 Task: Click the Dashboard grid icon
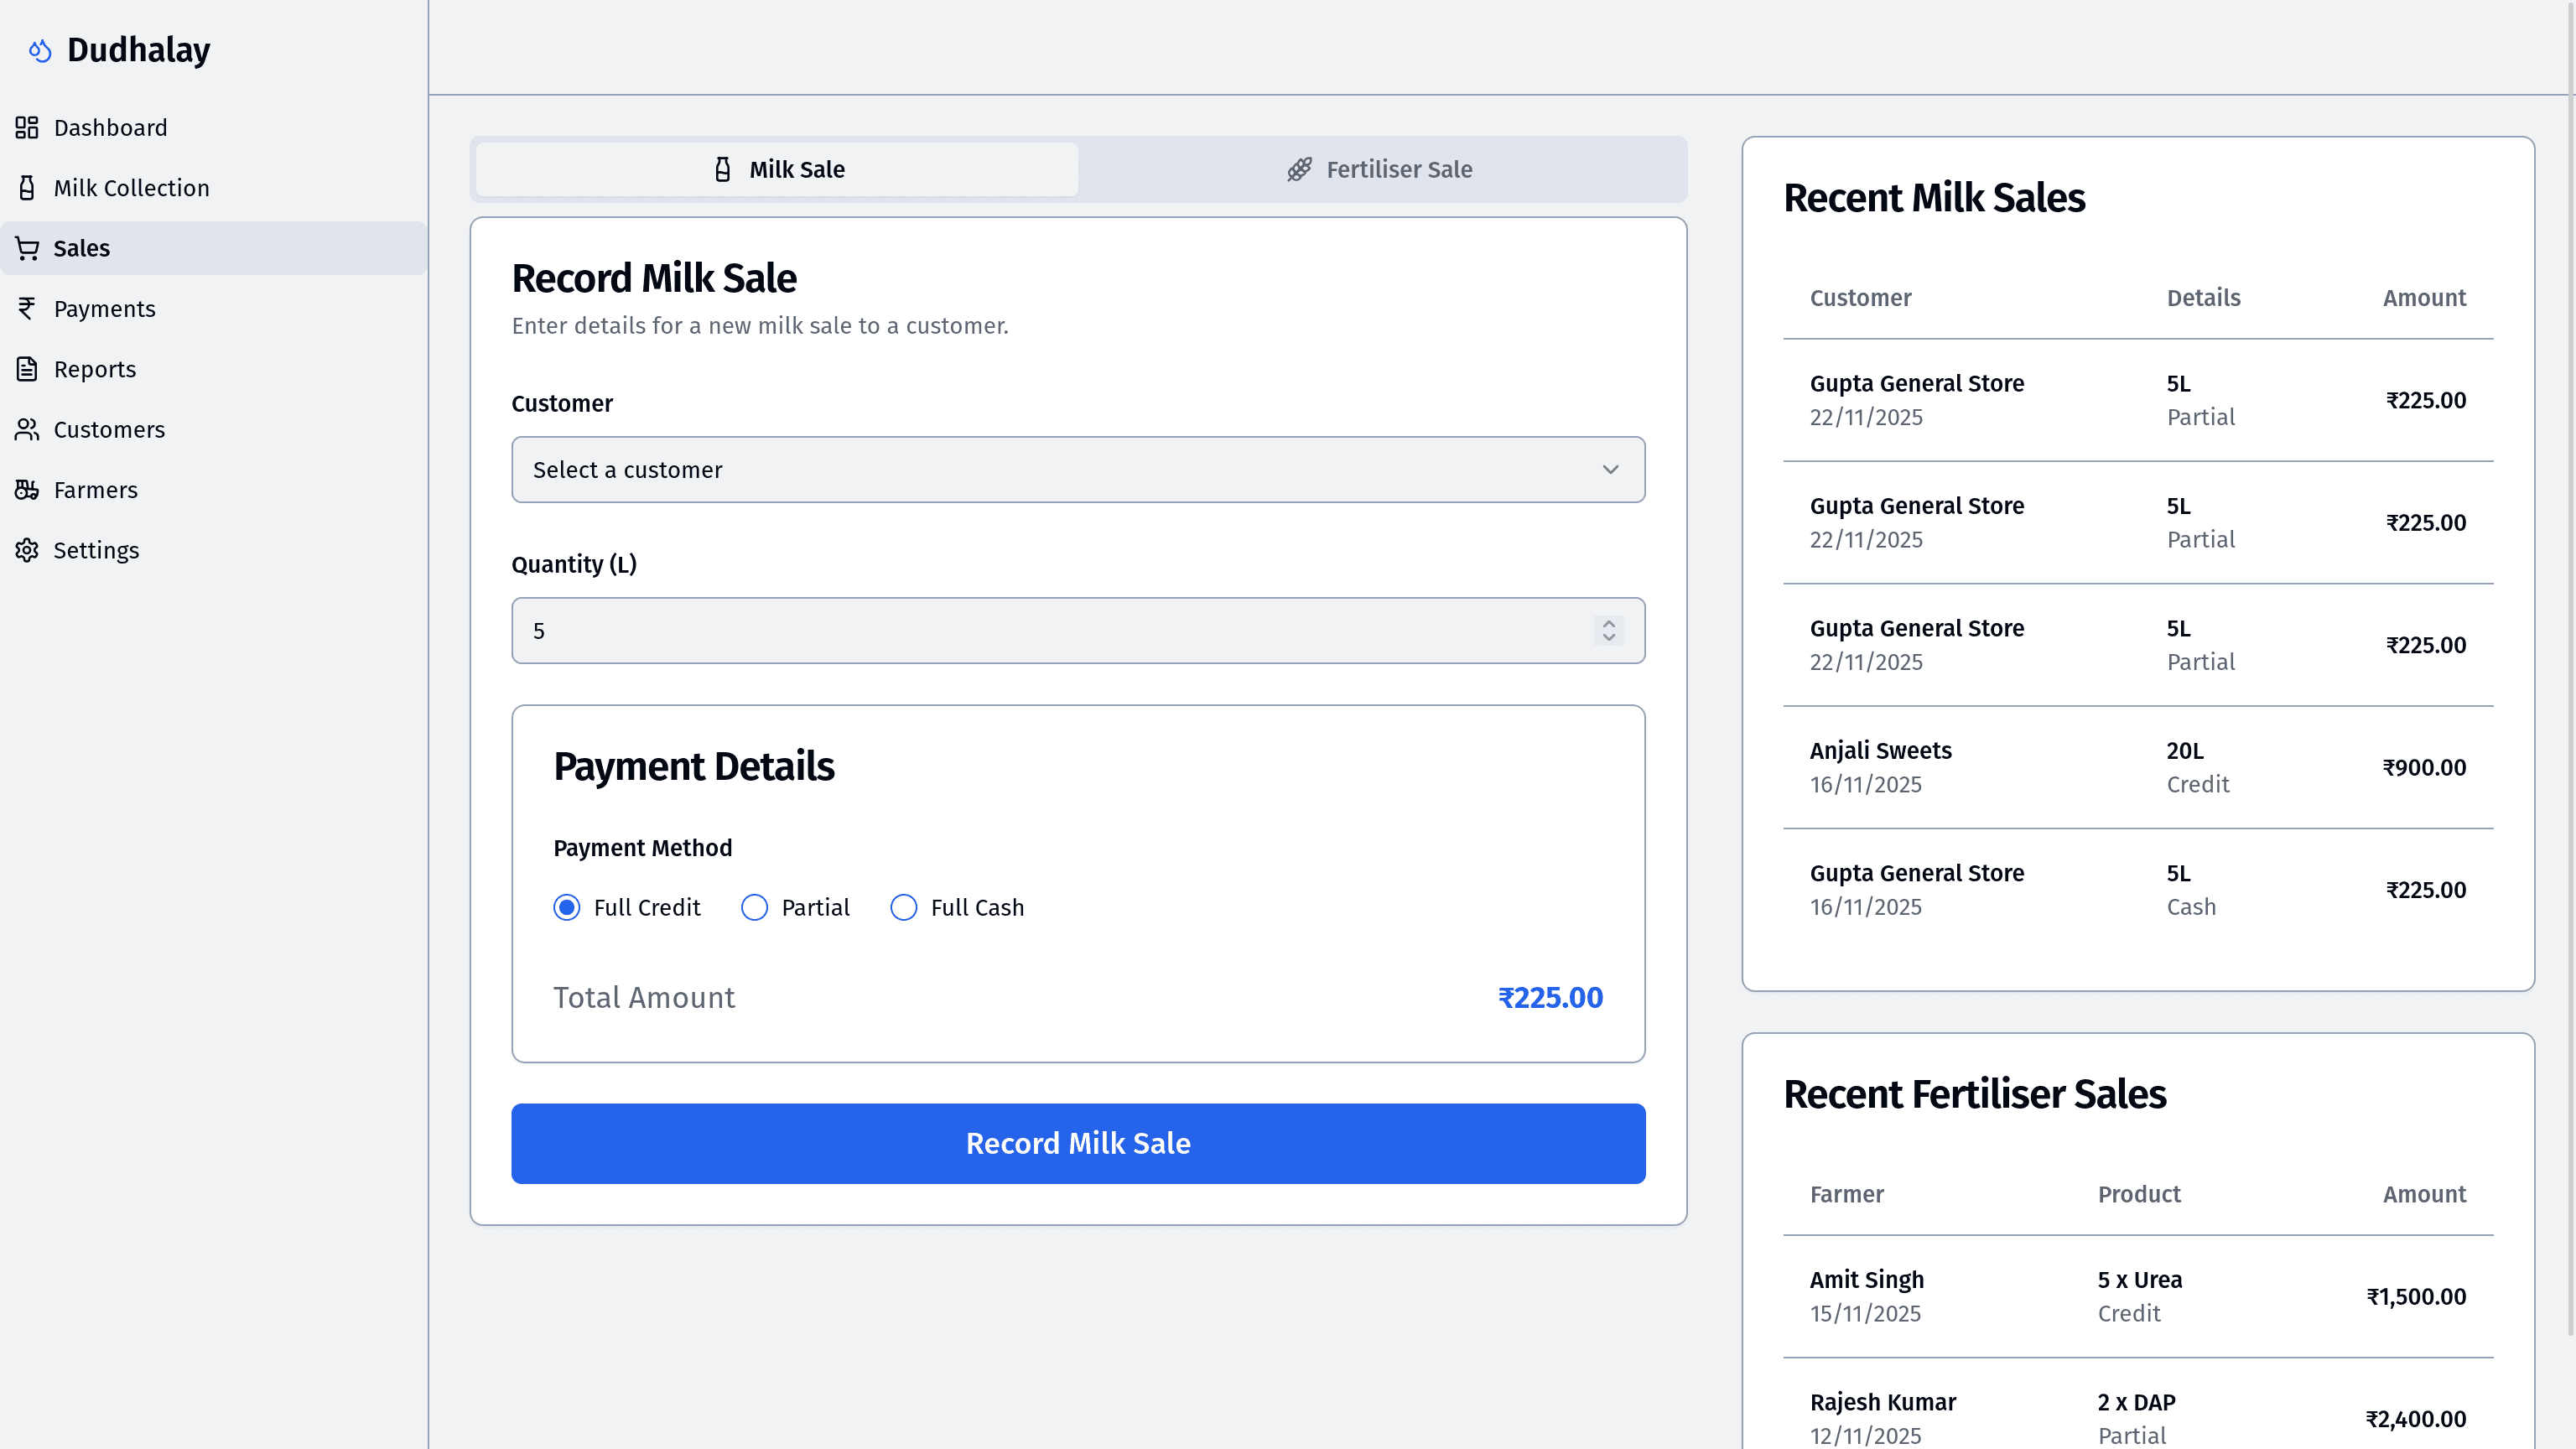(x=27, y=128)
